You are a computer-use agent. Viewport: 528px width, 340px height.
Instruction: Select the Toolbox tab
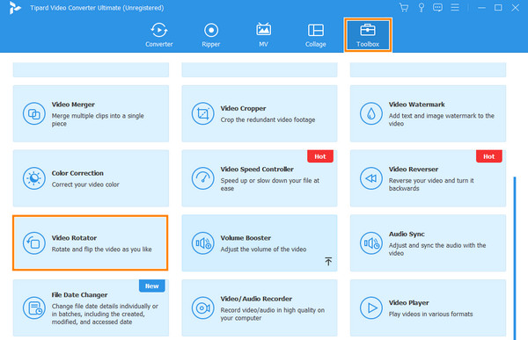(368, 35)
